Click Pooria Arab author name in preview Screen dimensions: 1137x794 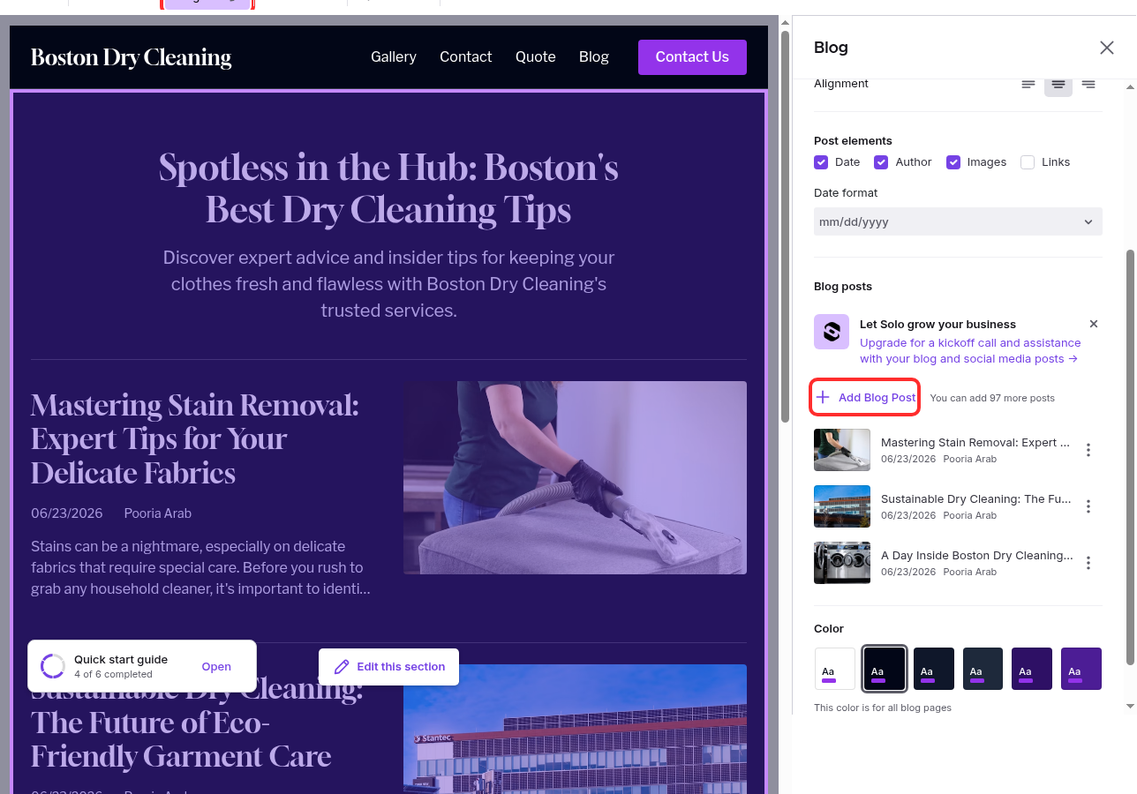(x=158, y=513)
